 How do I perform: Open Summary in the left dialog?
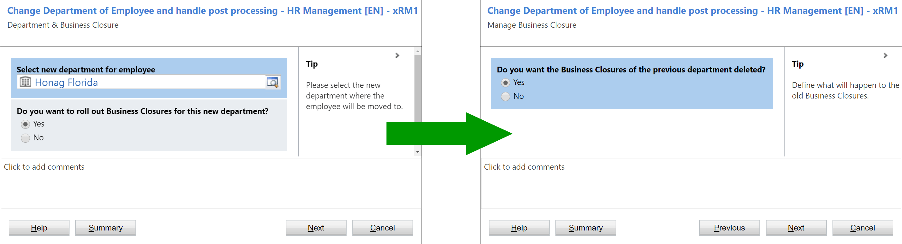(x=106, y=228)
